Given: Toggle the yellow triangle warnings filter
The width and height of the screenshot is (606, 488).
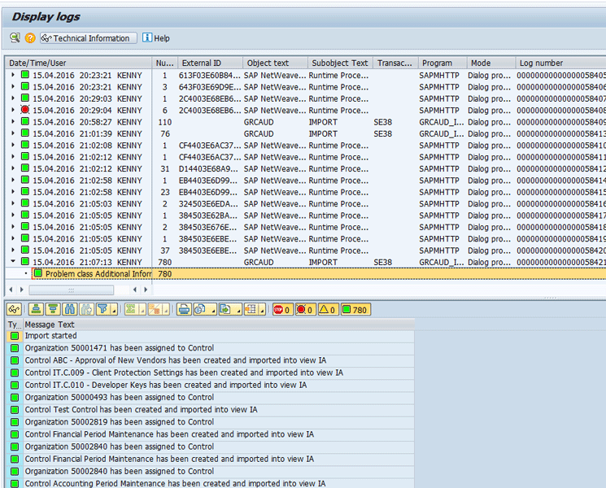Looking at the screenshot, I should click(327, 310).
